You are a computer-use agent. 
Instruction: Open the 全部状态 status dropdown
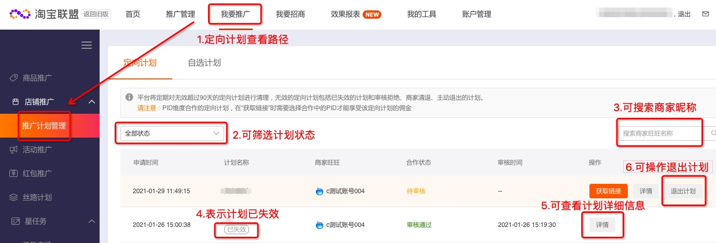(x=172, y=133)
